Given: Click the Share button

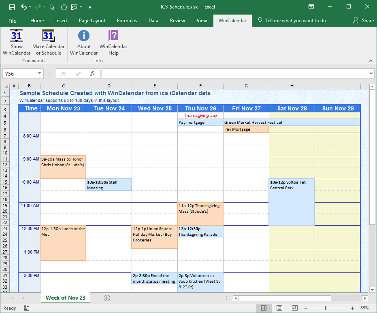Looking at the screenshot, I should point(363,21).
